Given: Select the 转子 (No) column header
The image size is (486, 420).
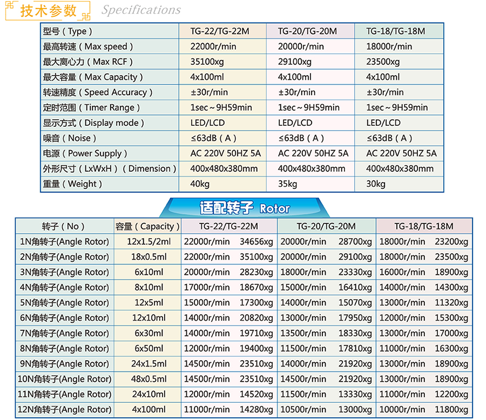Looking at the screenshot, I should [x=64, y=226].
